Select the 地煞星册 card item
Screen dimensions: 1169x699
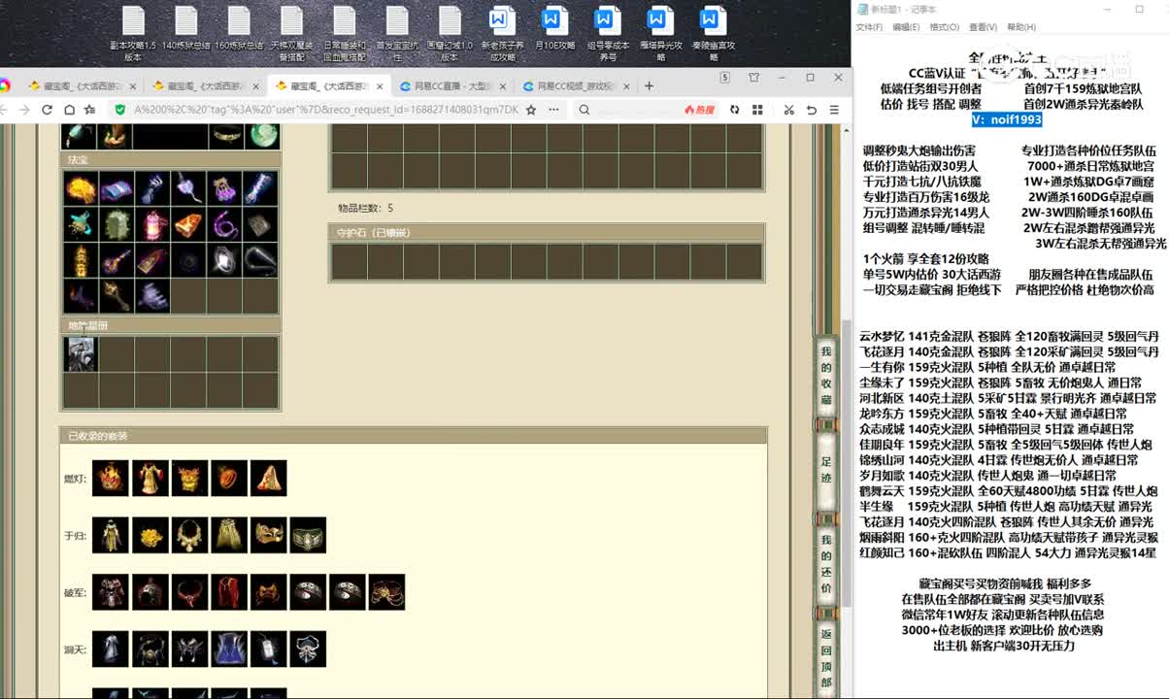pyautogui.click(x=81, y=353)
